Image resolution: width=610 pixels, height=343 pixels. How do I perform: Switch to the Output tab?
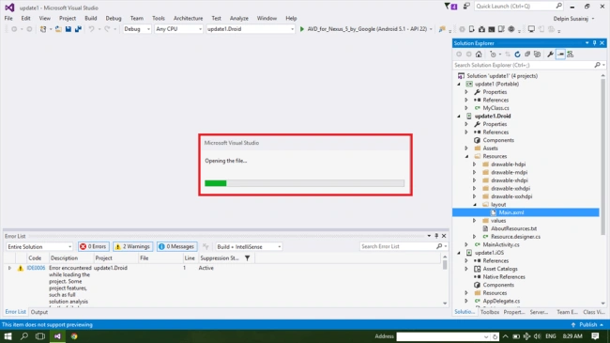click(x=39, y=312)
